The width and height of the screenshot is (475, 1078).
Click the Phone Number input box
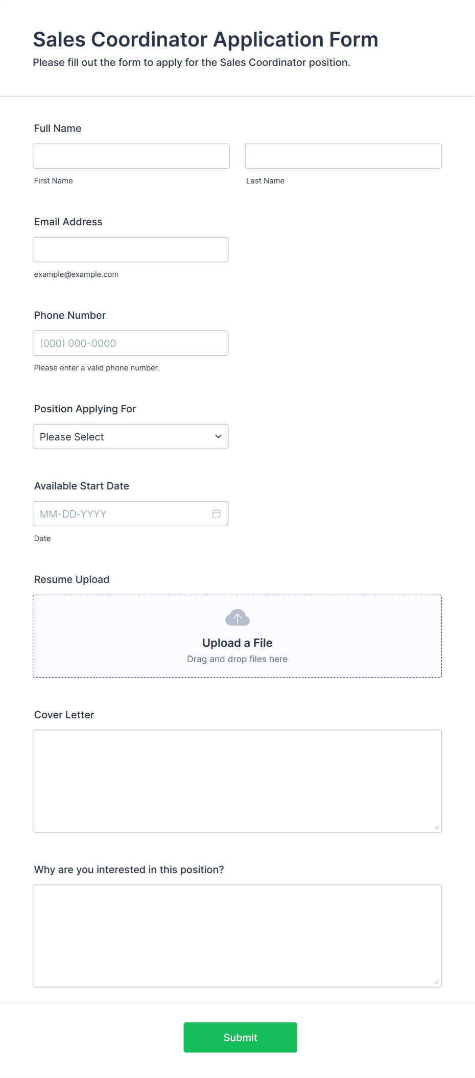tap(131, 343)
